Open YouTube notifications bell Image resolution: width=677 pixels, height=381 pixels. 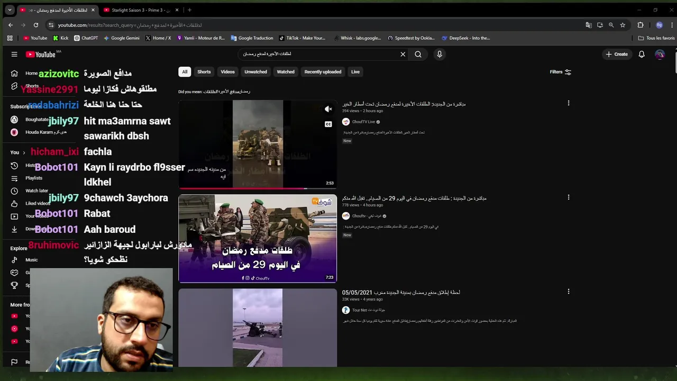tap(642, 54)
